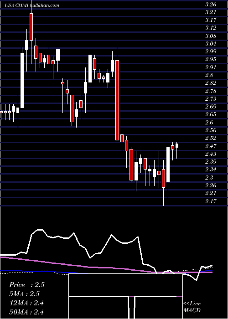Click the '<<Live MACD' label
The image size is (228, 319).
coord(192,307)
